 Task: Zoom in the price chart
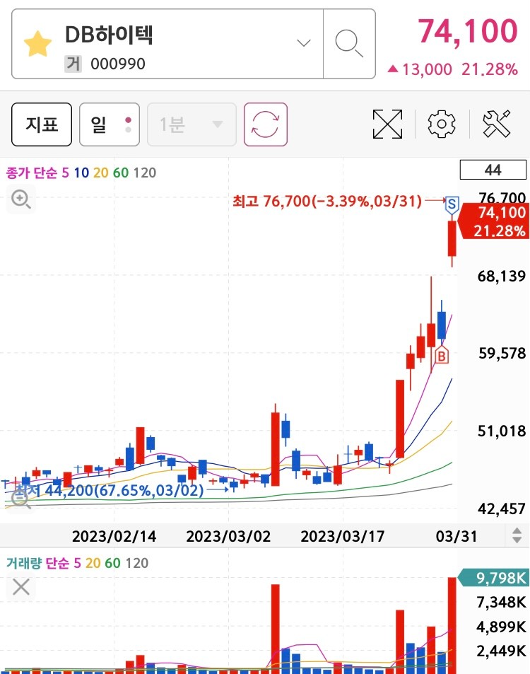click(x=21, y=199)
